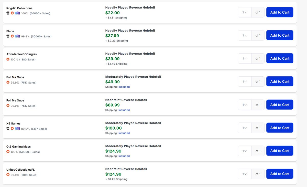The height and width of the screenshot is (187, 307).
Task: Expand quantity selector for X9 Games listing
Action: (x=245, y=128)
